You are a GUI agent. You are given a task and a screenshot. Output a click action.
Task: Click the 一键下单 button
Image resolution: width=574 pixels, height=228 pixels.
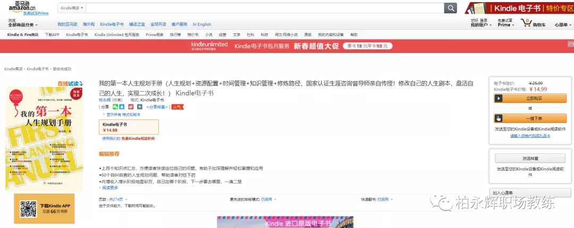click(x=530, y=118)
